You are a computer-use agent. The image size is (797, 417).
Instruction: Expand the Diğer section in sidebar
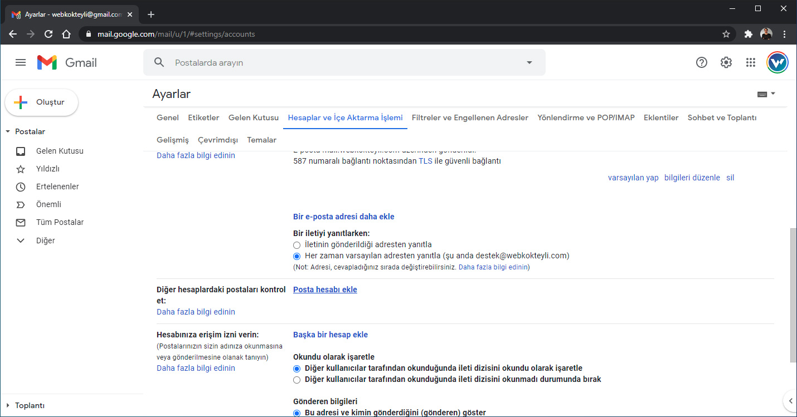[x=21, y=241]
